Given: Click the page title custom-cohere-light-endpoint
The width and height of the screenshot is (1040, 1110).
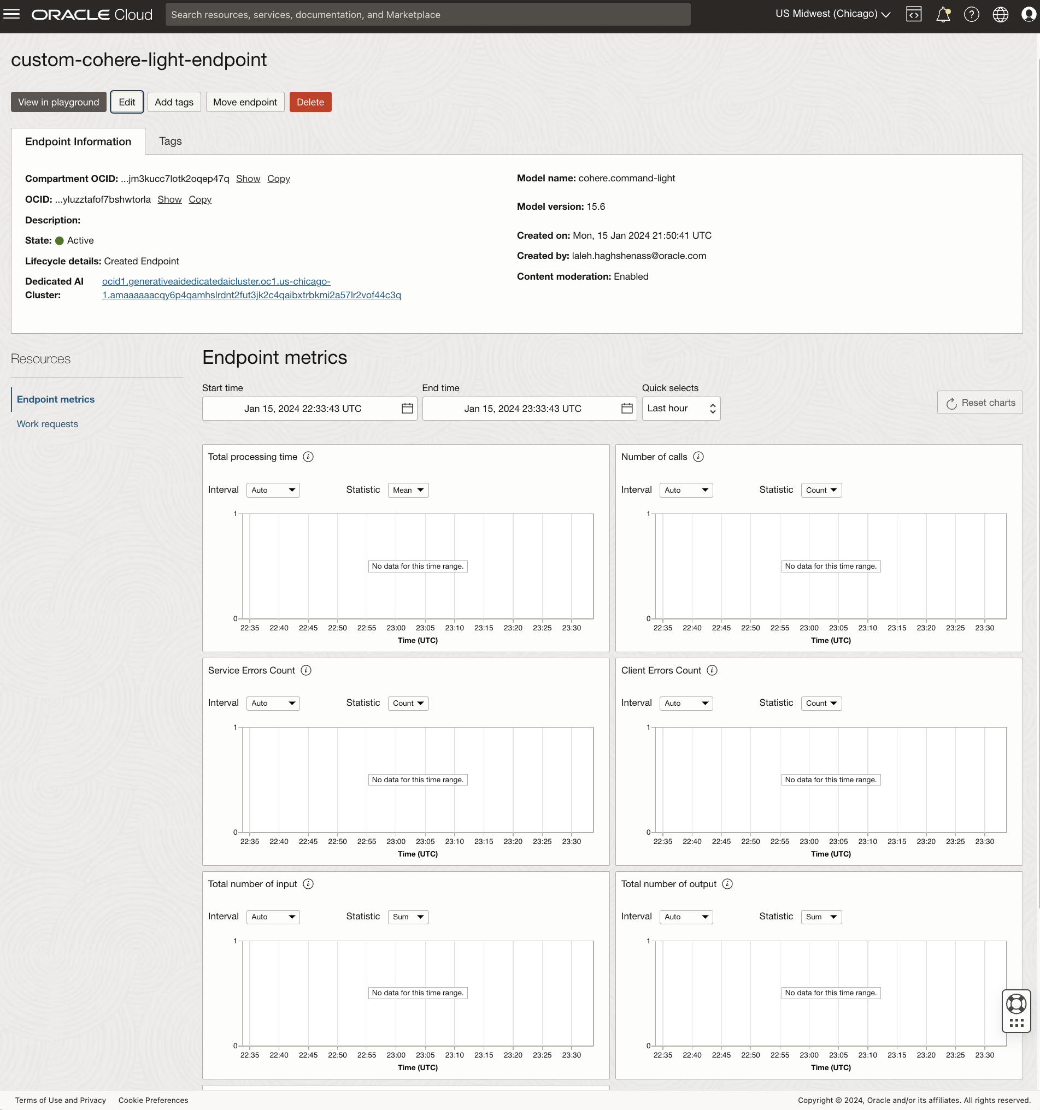Looking at the screenshot, I should pos(139,60).
